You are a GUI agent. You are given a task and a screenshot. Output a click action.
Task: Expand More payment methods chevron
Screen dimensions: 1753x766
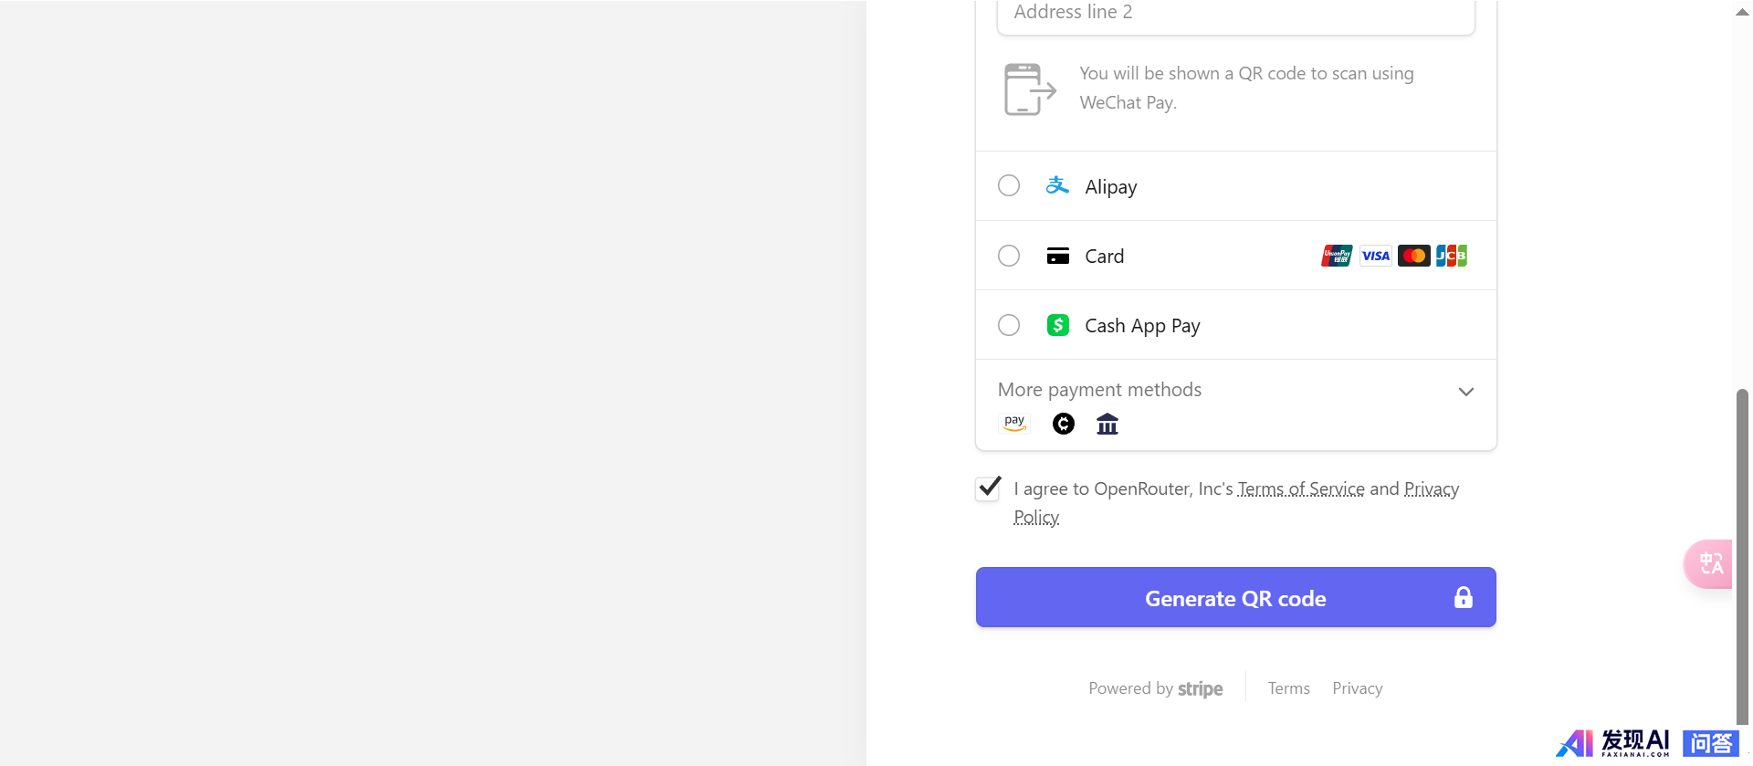pos(1465,392)
